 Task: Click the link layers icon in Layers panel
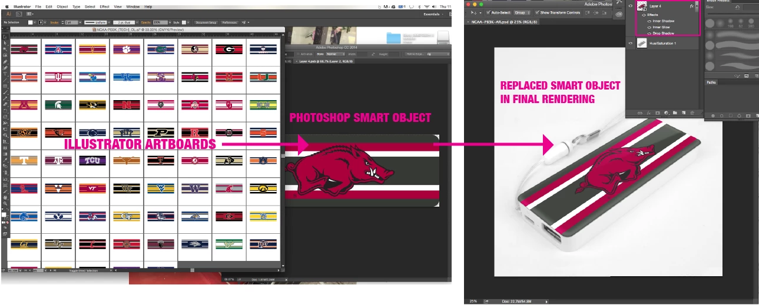[x=639, y=112]
